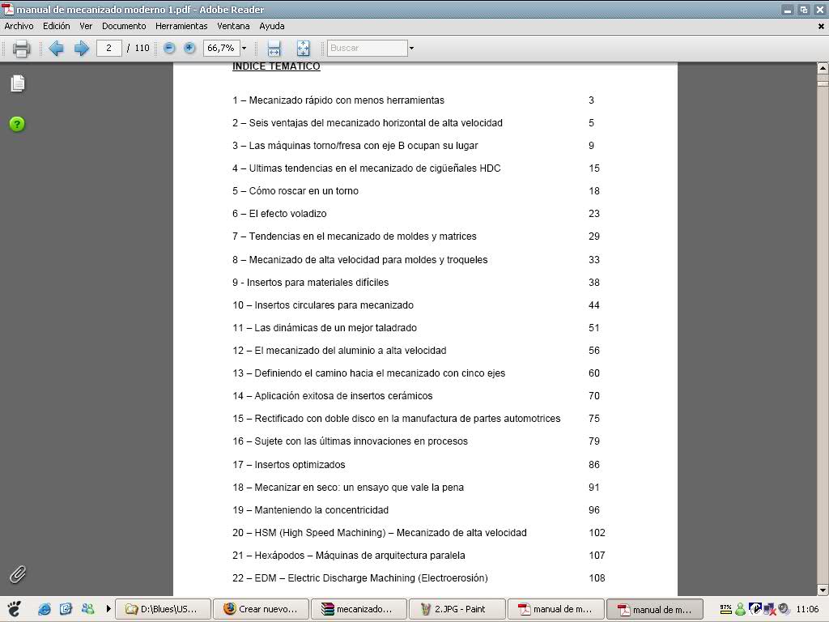
Task: Click the zoom value field 66,7%
Action: pos(222,48)
